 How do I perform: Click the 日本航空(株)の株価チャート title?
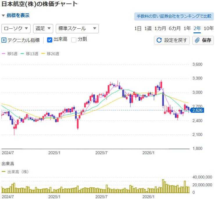(x=40, y=4)
